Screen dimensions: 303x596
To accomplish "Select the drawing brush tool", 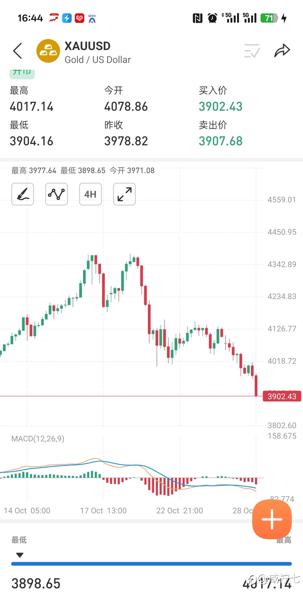I will pos(22,194).
